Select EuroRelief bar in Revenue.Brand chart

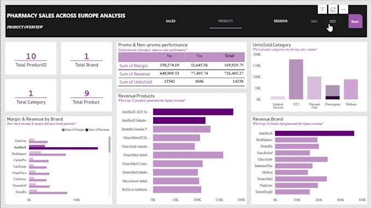click(292, 153)
